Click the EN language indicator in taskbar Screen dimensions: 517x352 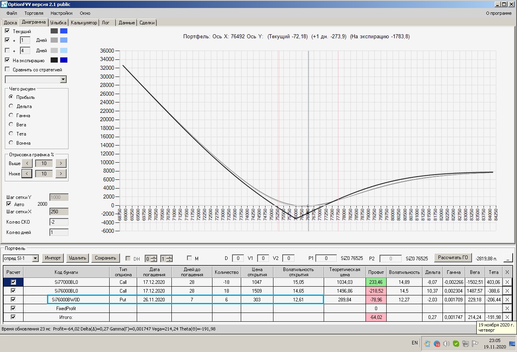[415, 343]
